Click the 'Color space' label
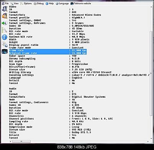Screen dimensions: 154x150 click(x=17, y=56)
